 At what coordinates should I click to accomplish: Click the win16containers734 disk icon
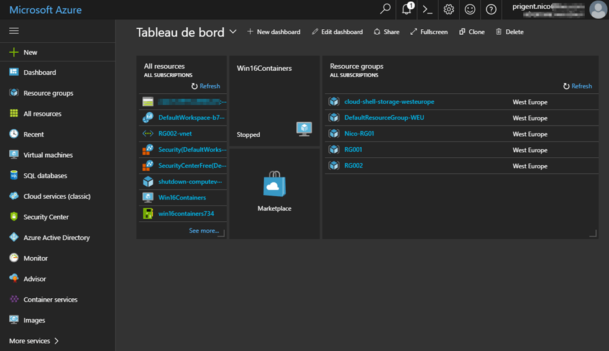[148, 214]
